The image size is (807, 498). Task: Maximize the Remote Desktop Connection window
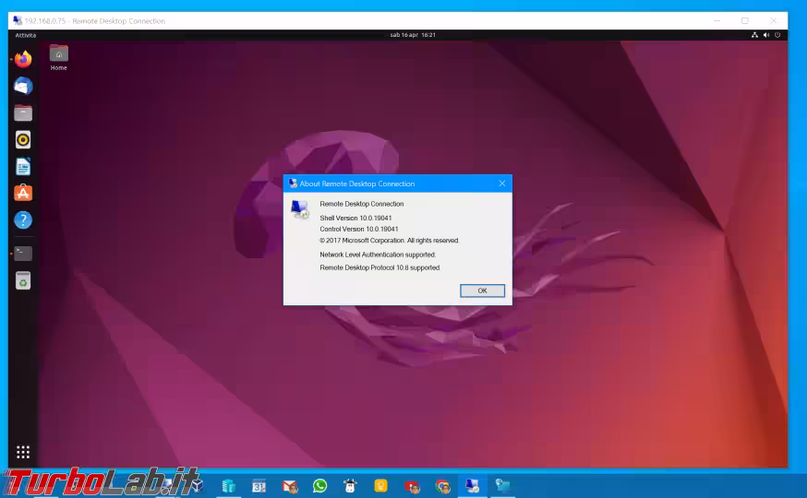click(x=745, y=20)
